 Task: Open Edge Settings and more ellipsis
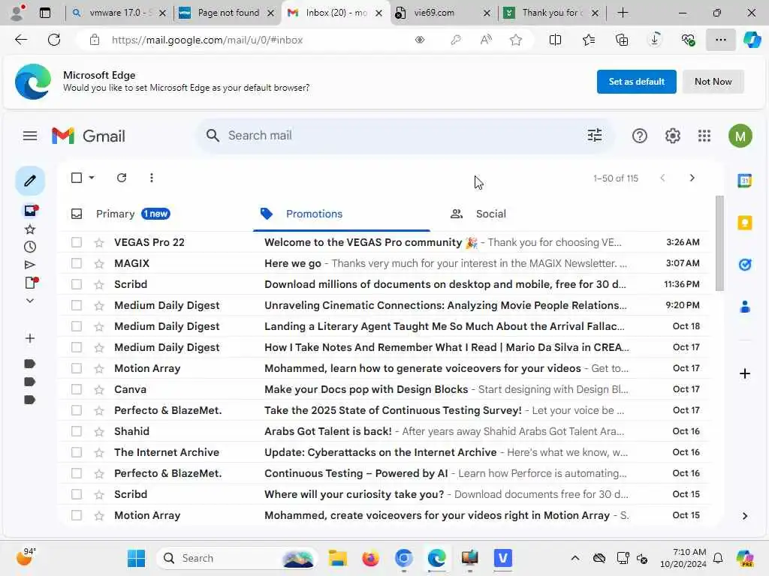point(720,40)
